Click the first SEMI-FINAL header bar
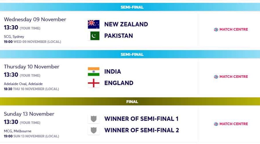The height and width of the screenshot is (144, 260). click(x=130, y=7)
